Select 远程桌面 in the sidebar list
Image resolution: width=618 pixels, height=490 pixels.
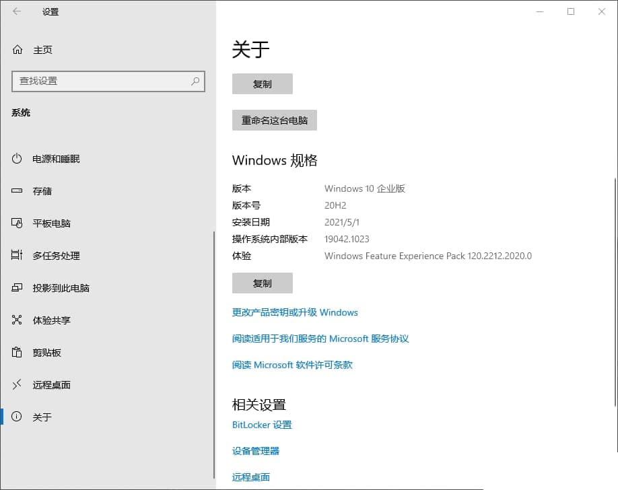pos(107,385)
